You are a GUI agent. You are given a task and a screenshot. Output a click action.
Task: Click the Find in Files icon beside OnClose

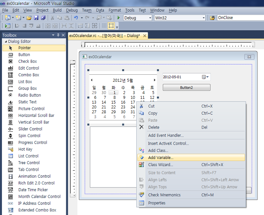point(212,18)
